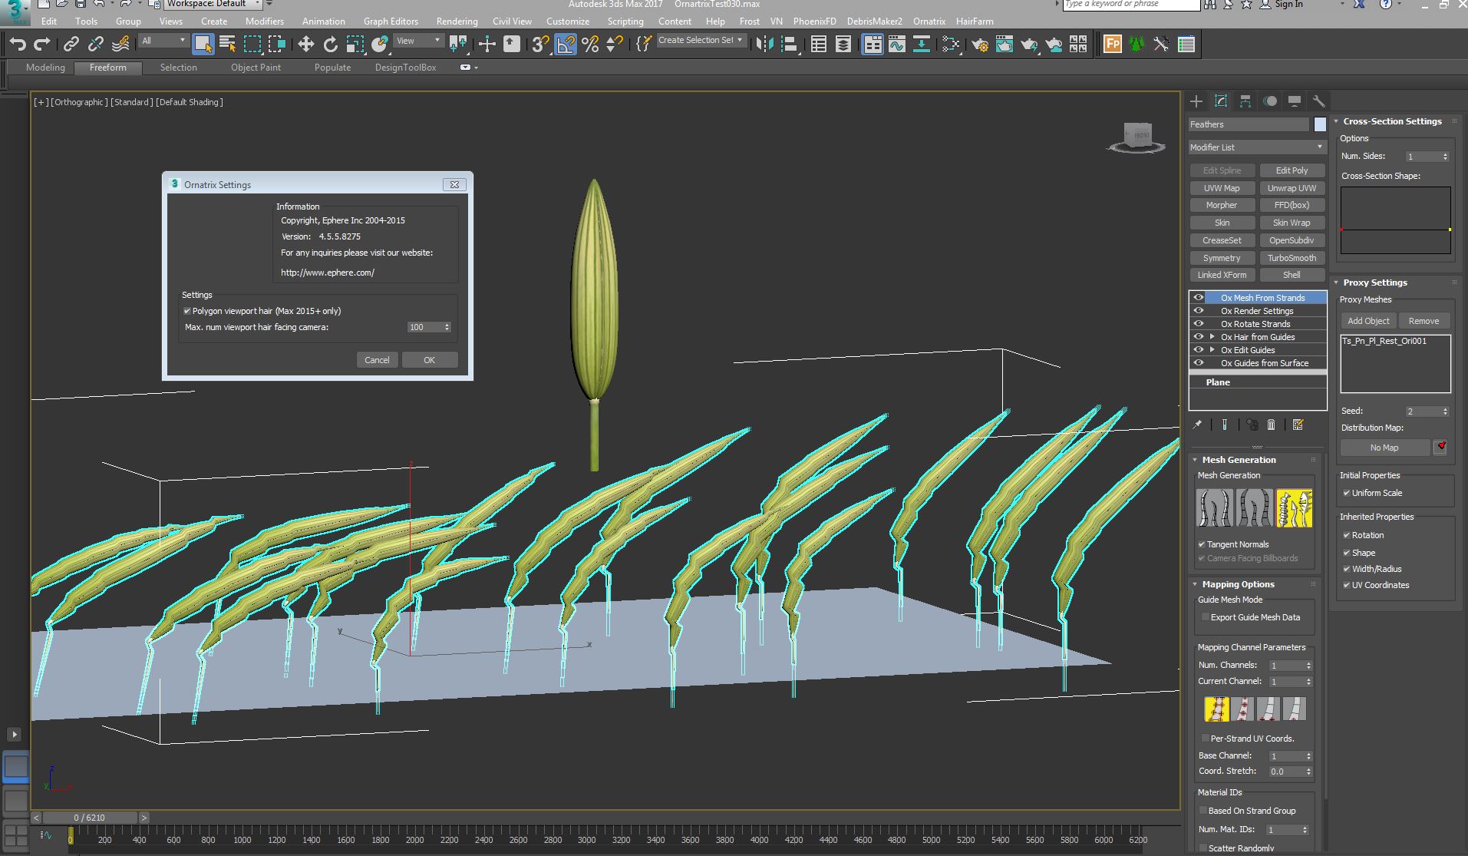
Task: Expand the Ox Hair from Guides modifier
Action: point(1212,337)
